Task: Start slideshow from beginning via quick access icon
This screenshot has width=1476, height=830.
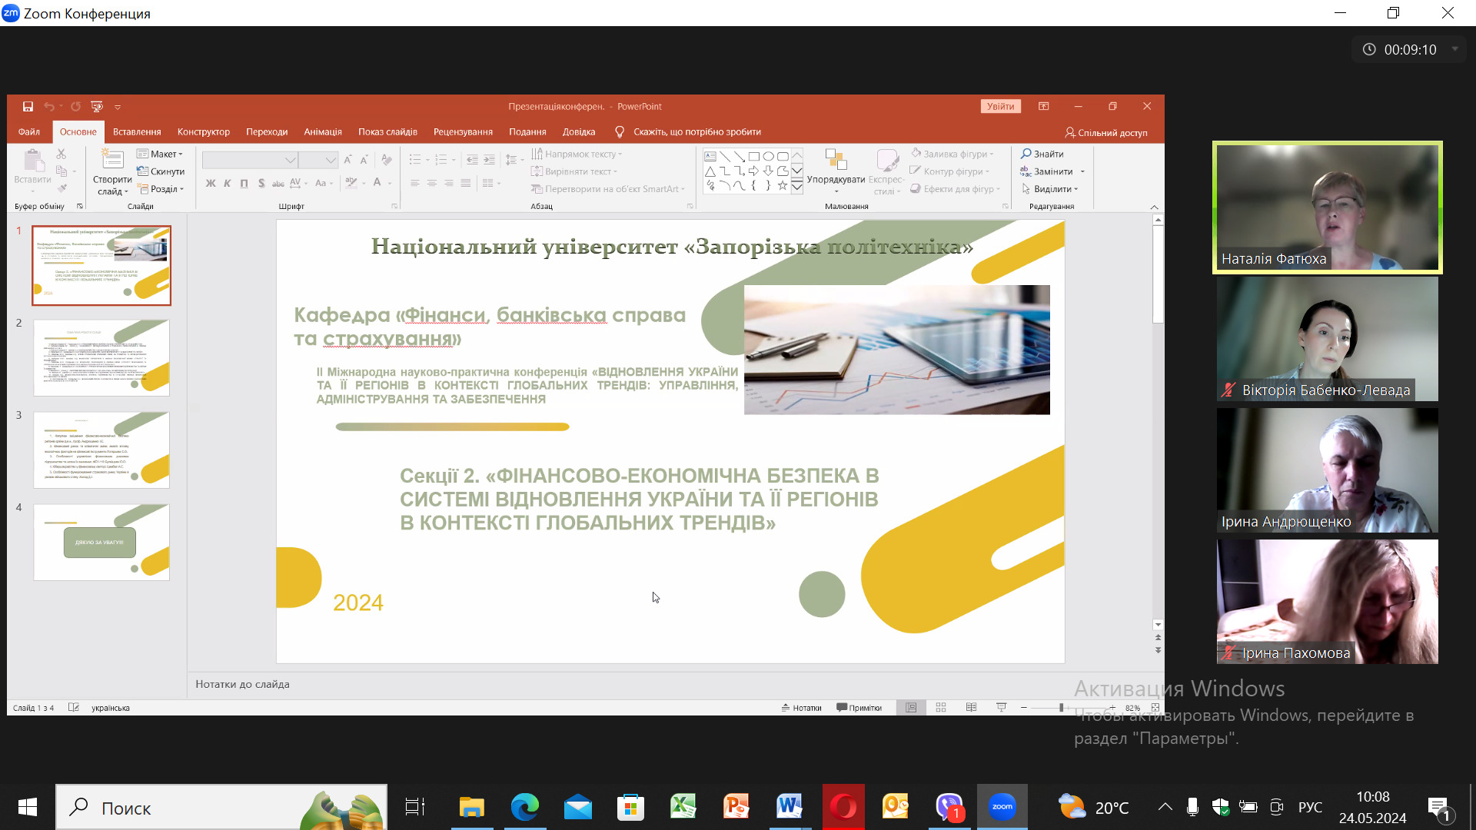Action: coord(97,107)
